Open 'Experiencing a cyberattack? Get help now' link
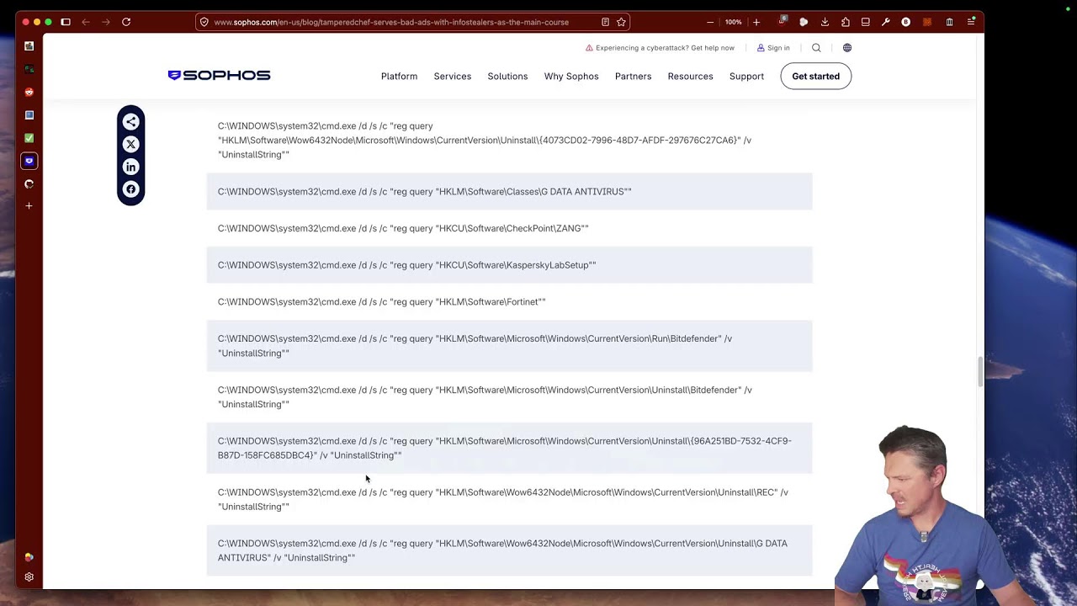The width and height of the screenshot is (1077, 606). pyautogui.click(x=660, y=48)
